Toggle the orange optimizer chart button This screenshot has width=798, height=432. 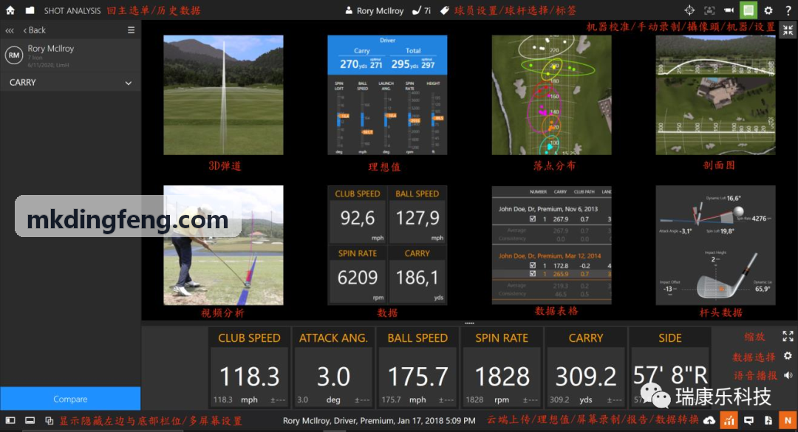(x=729, y=421)
